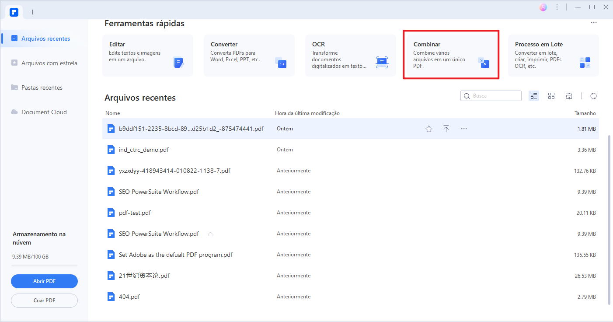Expand quick tools more options ellipsis

pyautogui.click(x=593, y=23)
